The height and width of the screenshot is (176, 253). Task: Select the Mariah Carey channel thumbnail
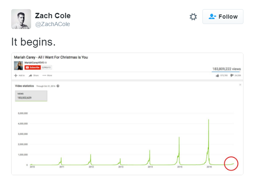click(x=18, y=65)
